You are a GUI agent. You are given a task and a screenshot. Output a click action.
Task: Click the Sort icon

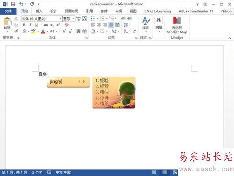click(126, 31)
